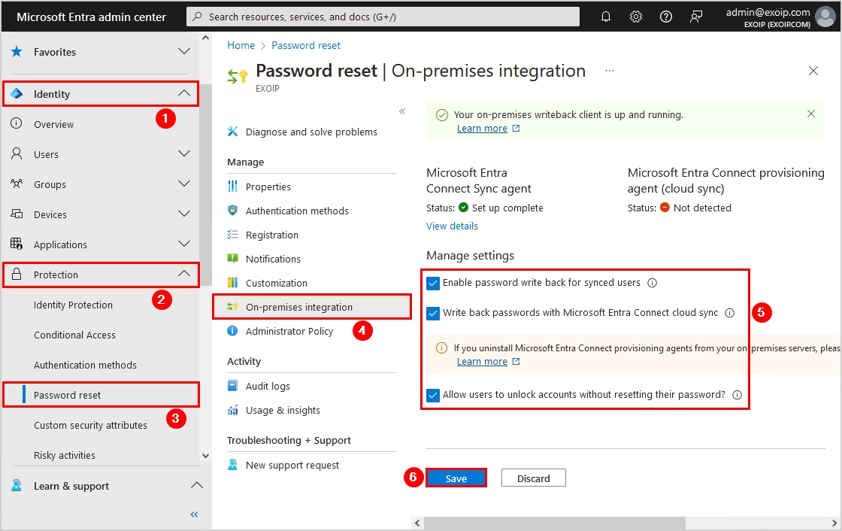842x531 pixels.
Task: Disable password write back for synced users
Action: point(432,284)
